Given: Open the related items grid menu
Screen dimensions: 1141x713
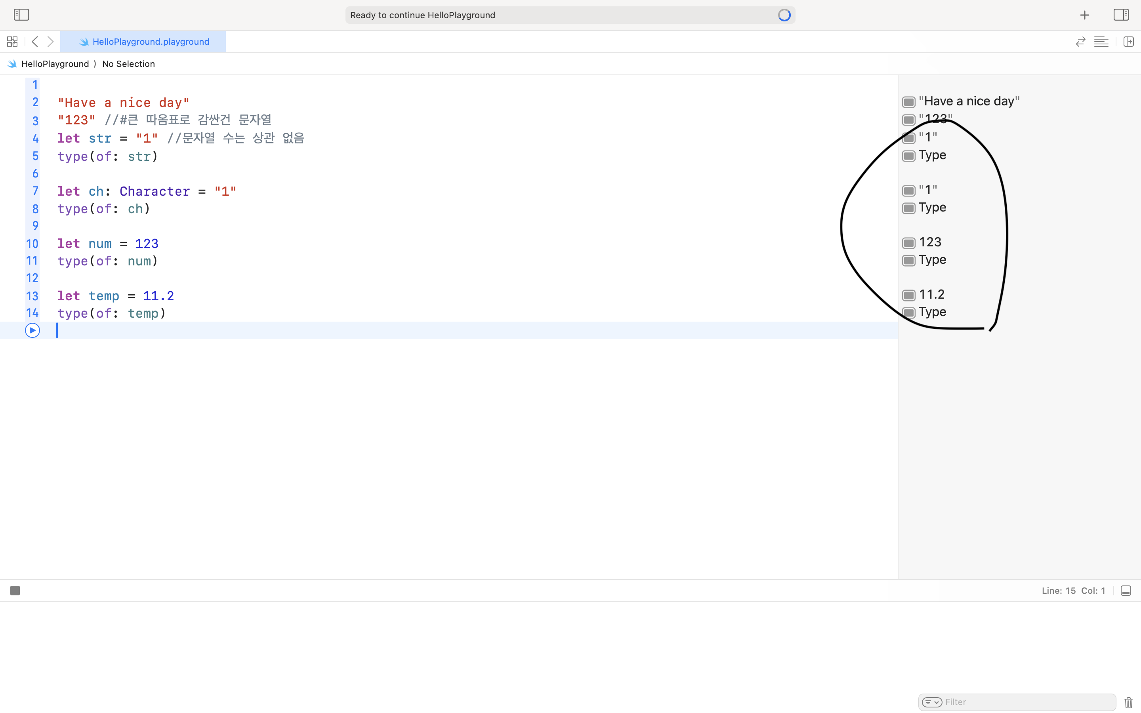Looking at the screenshot, I should click(x=12, y=42).
